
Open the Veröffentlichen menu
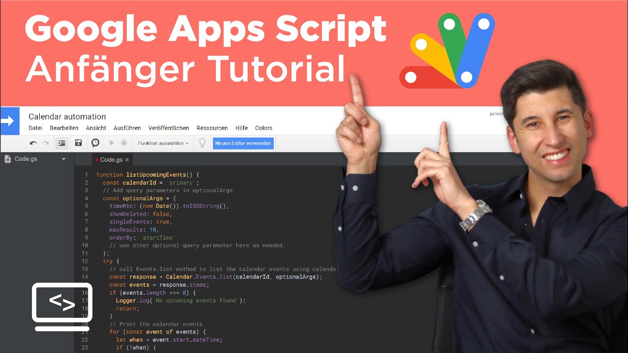[169, 128]
